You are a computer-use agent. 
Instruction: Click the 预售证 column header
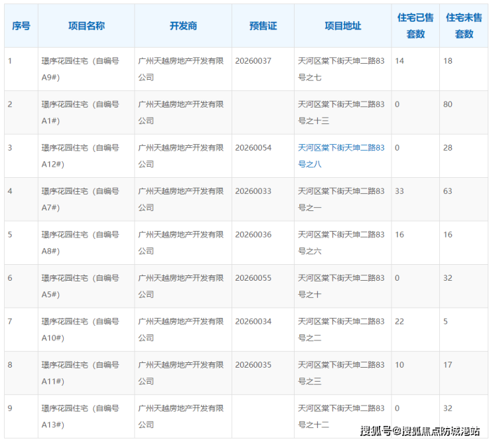[x=263, y=26]
